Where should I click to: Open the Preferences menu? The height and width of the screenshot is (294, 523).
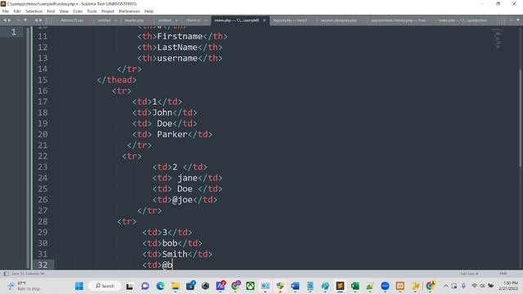[x=129, y=11]
